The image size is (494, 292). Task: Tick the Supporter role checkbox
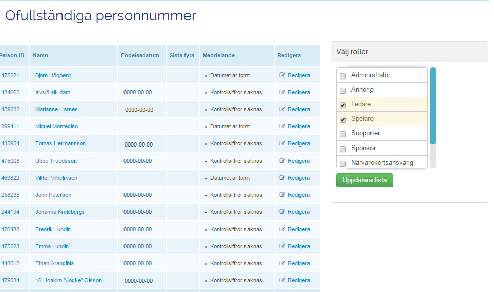pyautogui.click(x=343, y=134)
